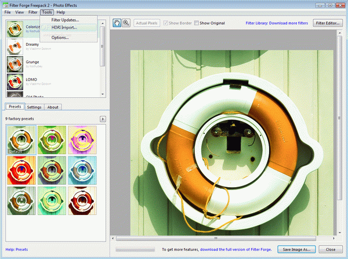Click the Actual Pixels button

[147, 23]
